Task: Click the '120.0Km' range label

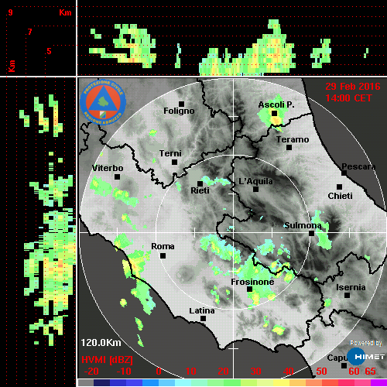Action: coord(101,343)
